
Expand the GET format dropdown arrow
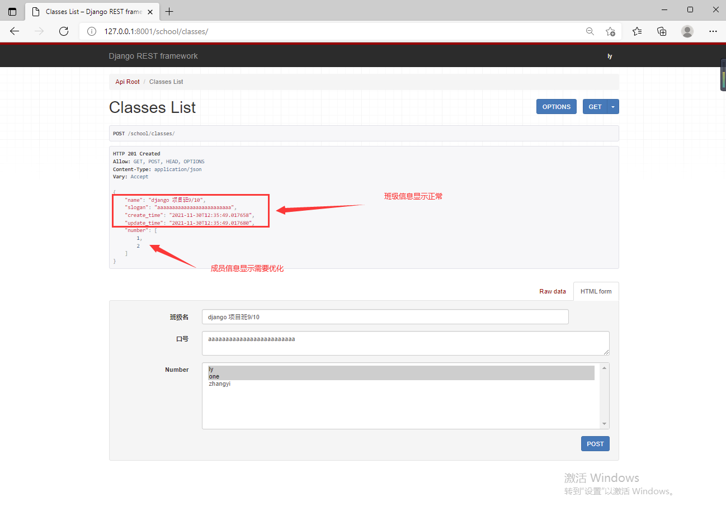pos(613,107)
